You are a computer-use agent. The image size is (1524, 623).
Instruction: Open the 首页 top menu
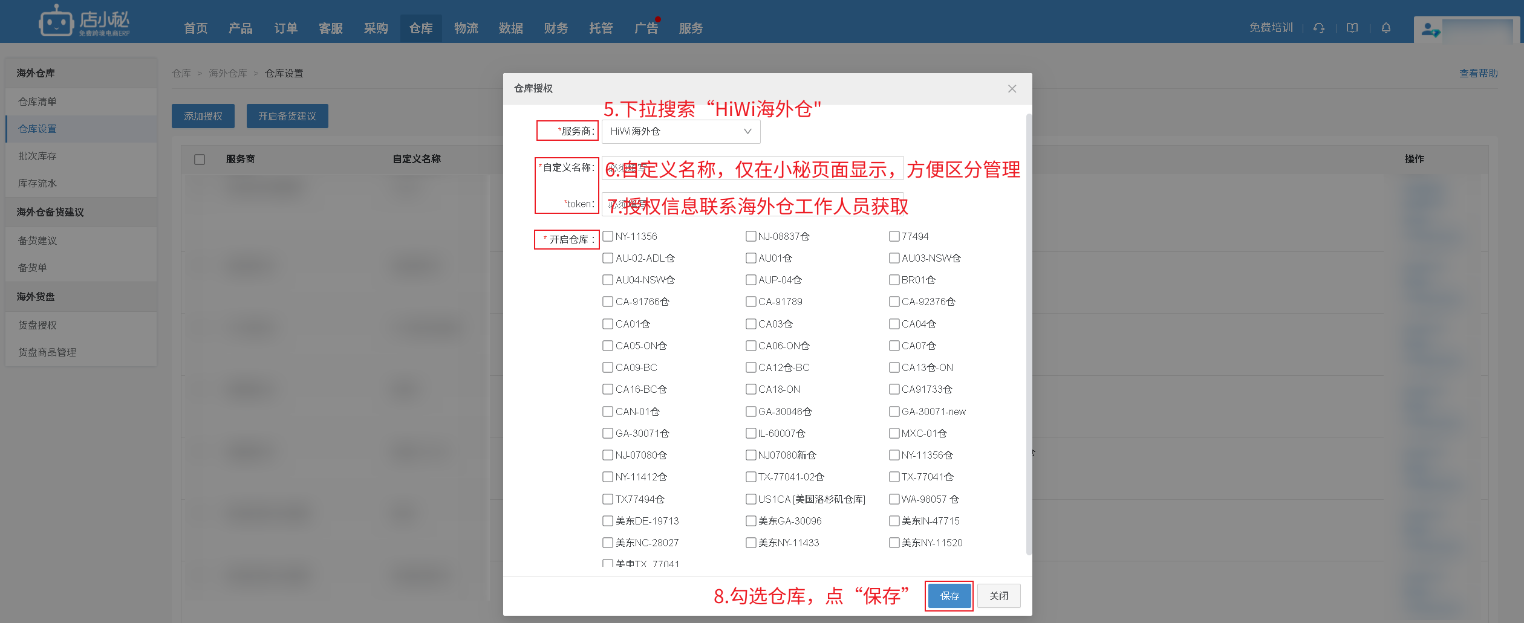pyautogui.click(x=195, y=28)
